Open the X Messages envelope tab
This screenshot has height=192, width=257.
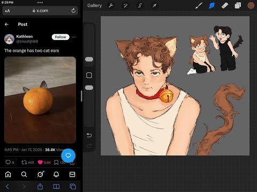[x=72, y=174]
